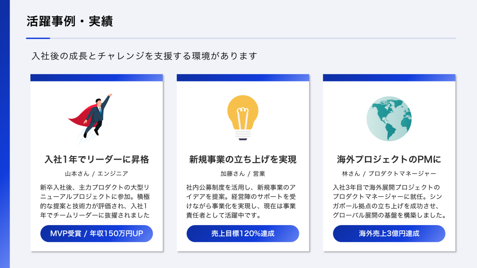Click the dark blue sidebar stripe

tap(4, 134)
